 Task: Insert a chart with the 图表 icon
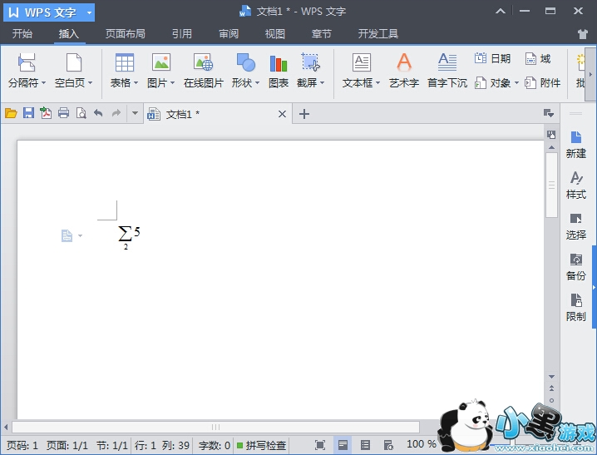(279, 62)
